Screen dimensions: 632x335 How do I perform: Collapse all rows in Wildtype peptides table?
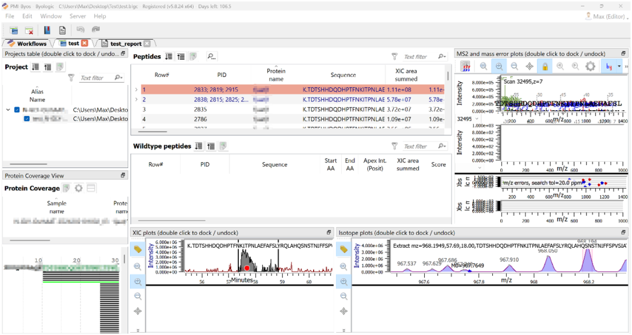click(211, 146)
